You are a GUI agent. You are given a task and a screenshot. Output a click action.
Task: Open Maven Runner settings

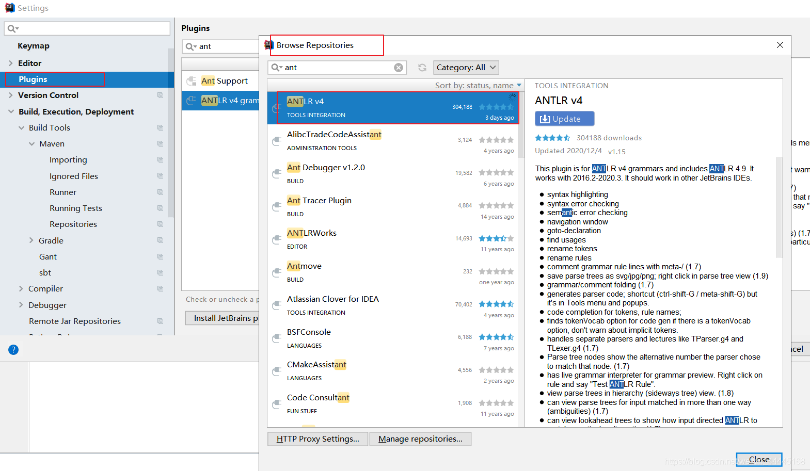[63, 192]
